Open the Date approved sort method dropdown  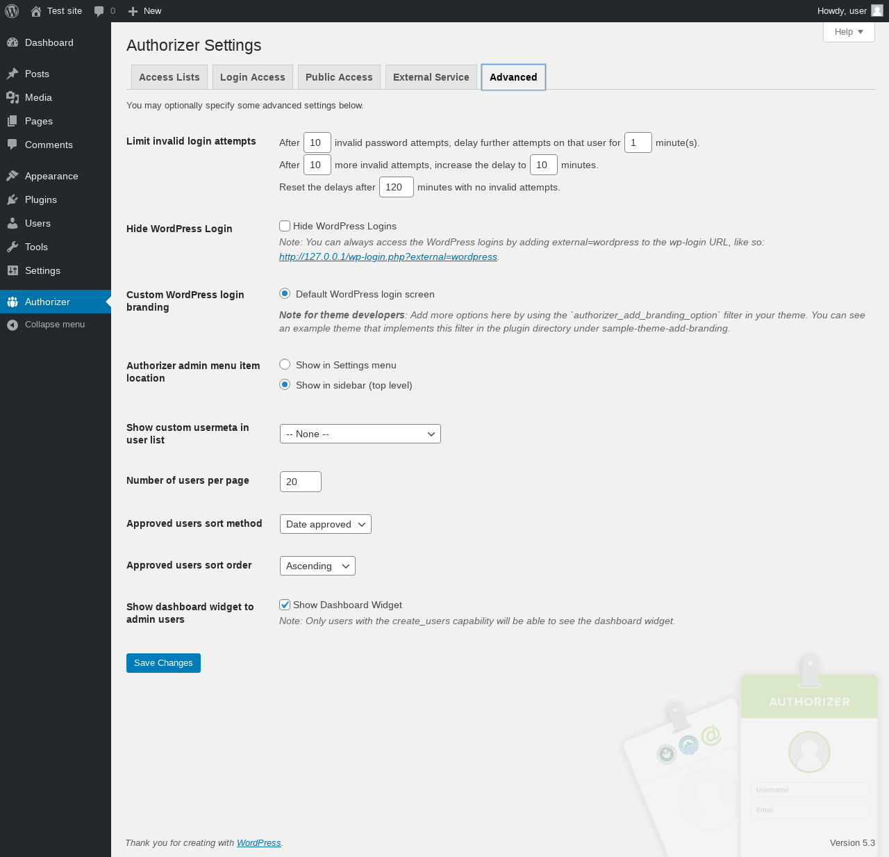[326, 524]
